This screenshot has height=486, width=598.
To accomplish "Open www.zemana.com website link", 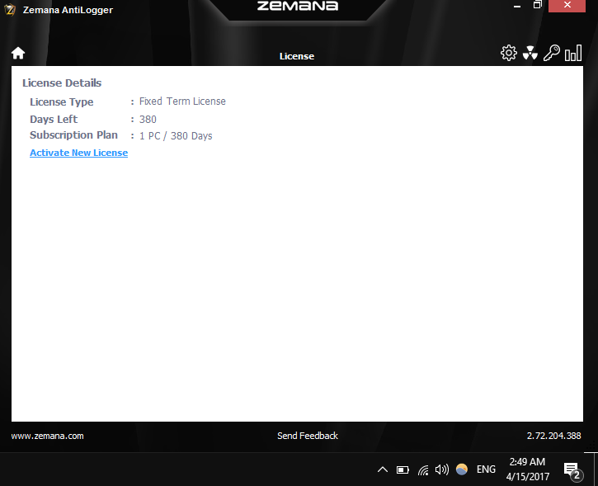I will tap(47, 436).
